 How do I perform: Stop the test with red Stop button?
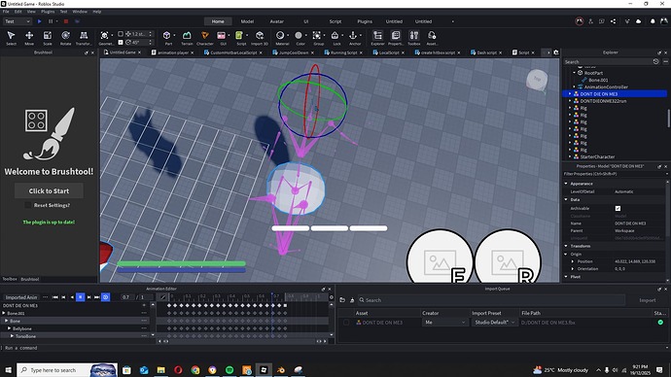pos(66,21)
